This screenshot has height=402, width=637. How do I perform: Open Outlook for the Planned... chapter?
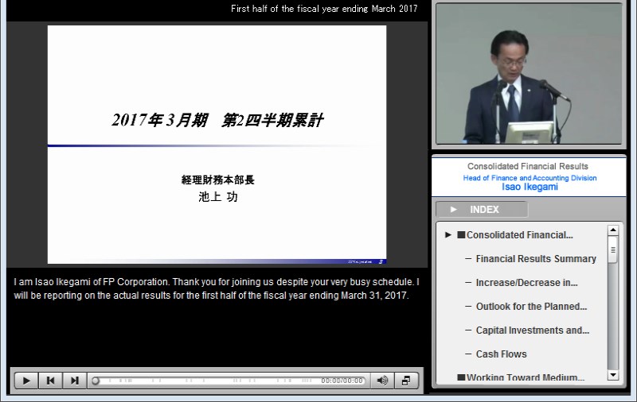pos(531,307)
